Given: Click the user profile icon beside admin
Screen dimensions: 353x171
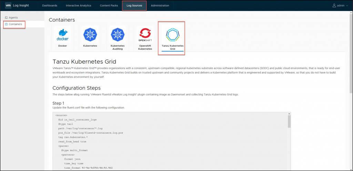Looking at the screenshot, I should (334, 5).
